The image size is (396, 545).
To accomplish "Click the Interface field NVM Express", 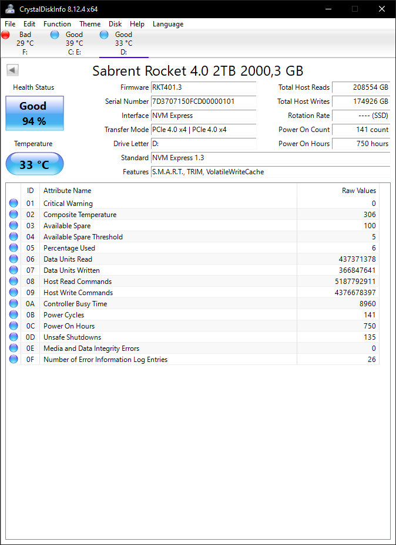I will (203, 116).
